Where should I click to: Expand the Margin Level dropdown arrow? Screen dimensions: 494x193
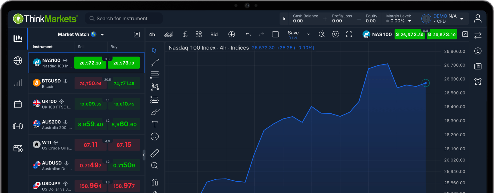click(x=410, y=21)
